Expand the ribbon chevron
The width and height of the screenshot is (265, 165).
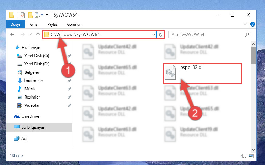tap(245, 24)
